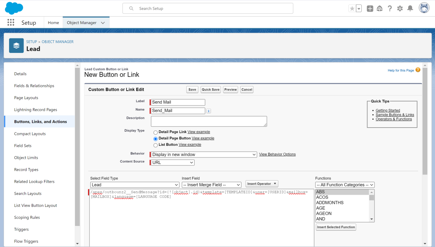The width and height of the screenshot is (435, 247).
Task: Open Record Types in the sidebar
Action: coord(26,169)
